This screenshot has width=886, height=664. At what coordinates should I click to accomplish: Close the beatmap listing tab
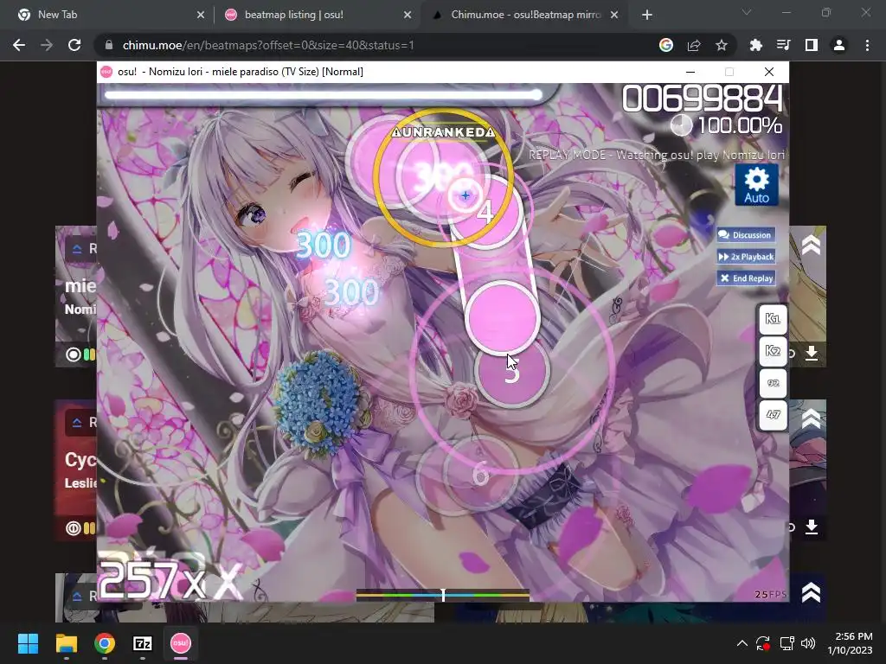408,15
